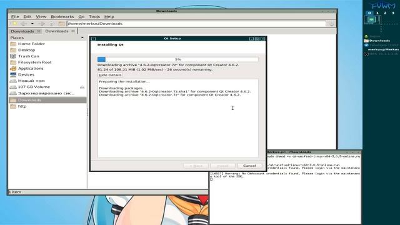Screen dimensions: 400x225
Task: Click the green icon in FVWM window list
Action: tap(366, 36)
